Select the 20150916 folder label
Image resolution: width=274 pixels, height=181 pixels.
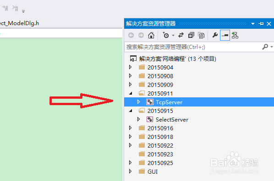point(160,128)
